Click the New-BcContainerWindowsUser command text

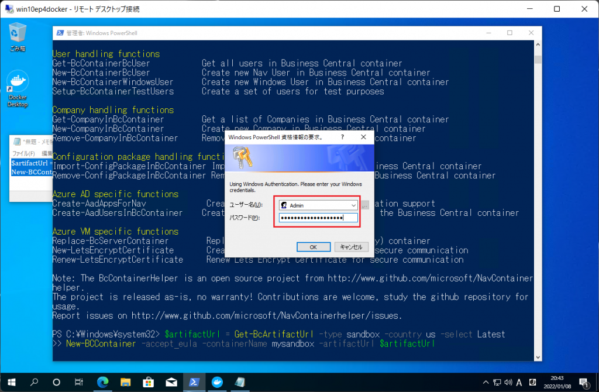coord(113,82)
